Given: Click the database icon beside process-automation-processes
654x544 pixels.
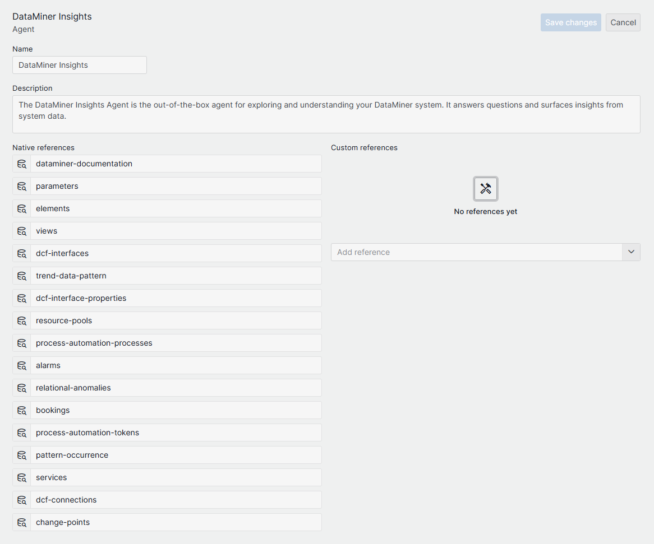Looking at the screenshot, I should click(22, 343).
